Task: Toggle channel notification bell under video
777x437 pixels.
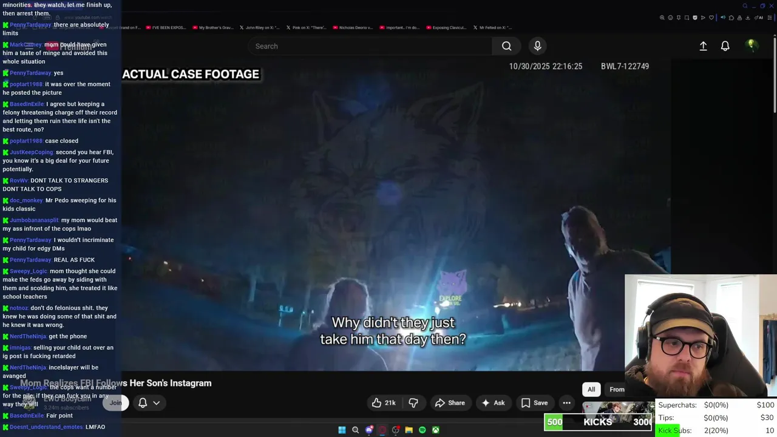Action: (143, 402)
